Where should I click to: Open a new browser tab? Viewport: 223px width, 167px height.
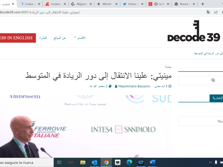point(203,4)
